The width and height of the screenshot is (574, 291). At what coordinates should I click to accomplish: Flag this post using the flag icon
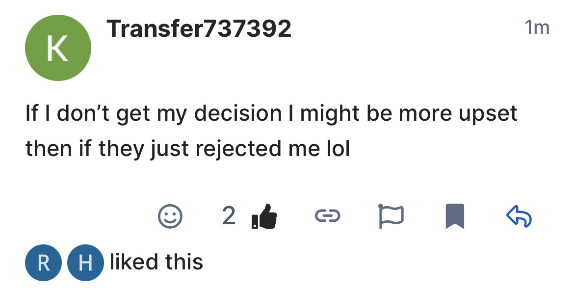coord(391,216)
